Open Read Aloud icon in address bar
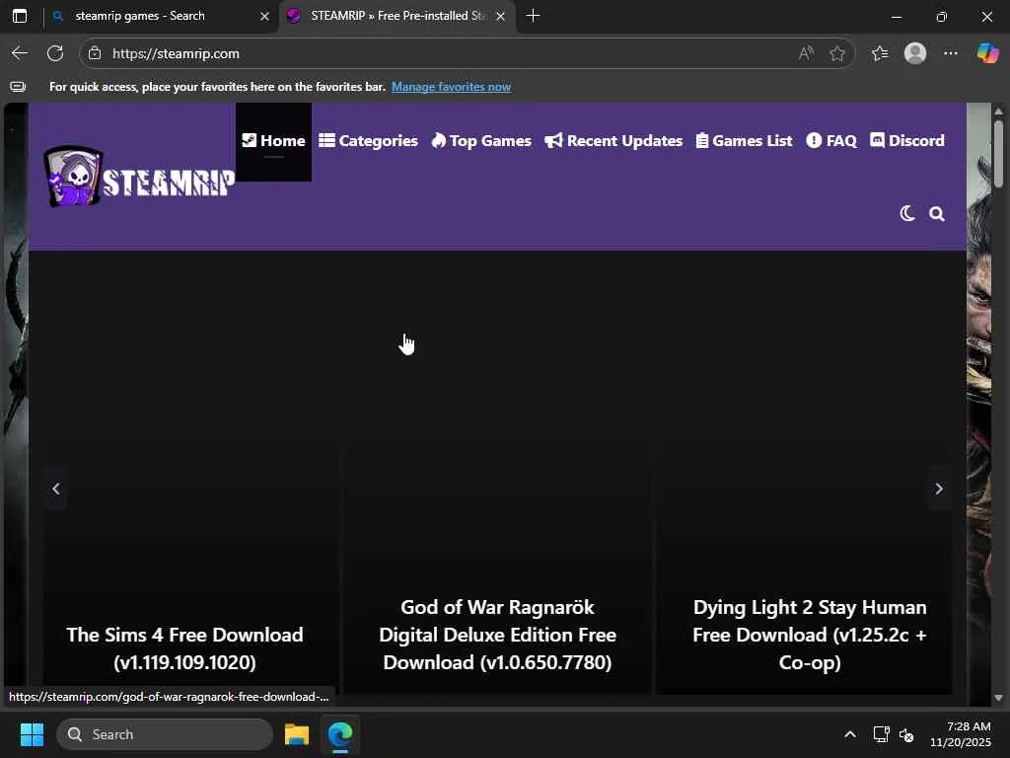1010x758 pixels. point(806,53)
